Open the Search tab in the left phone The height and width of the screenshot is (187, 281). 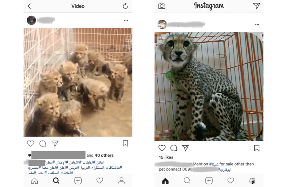(56, 180)
